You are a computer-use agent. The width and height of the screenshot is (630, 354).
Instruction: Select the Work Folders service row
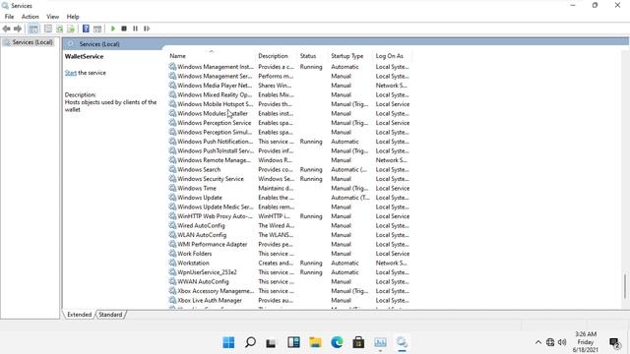click(289, 254)
